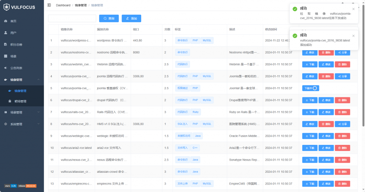This screenshot has width=365, height=192.
Task: Open 积分总榜 leaderboard in sidebar
Action: tap(16, 45)
